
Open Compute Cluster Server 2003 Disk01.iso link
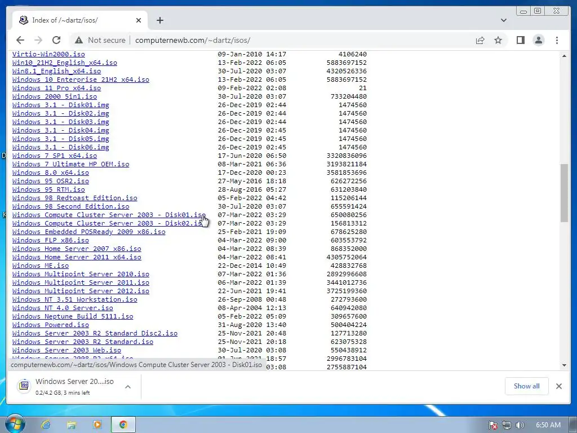pyautogui.click(x=109, y=215)
